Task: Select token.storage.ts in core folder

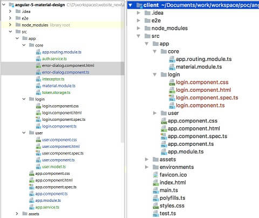Action: (x=56, y=92)
